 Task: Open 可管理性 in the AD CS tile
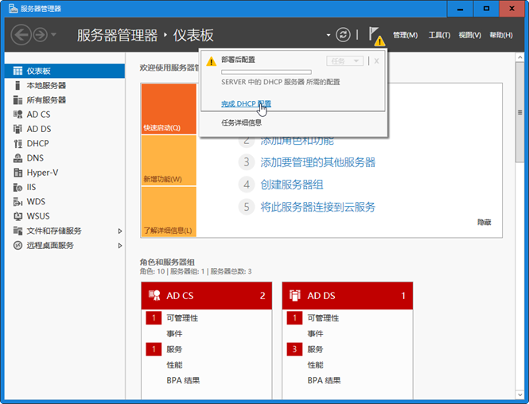click(182, 318)
